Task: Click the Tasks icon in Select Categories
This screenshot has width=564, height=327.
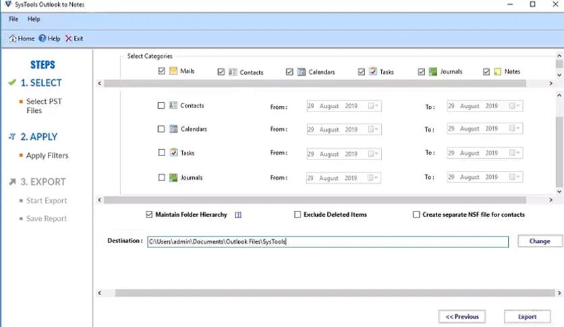Action: click(373, 72)
